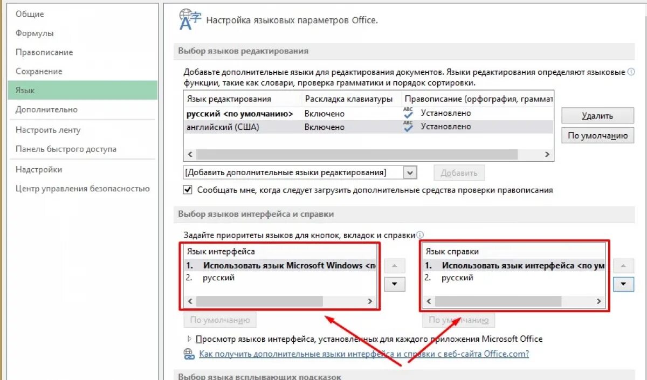Click Включено in the английский (США) row
The width and height of the screenshot is (647, 380).
tap(324, 127)
